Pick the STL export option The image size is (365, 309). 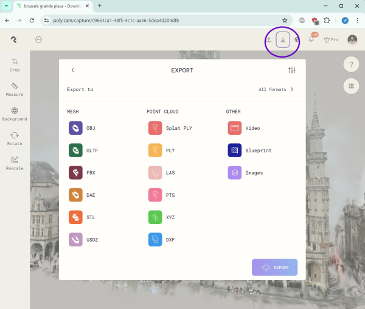pos(75,217)
